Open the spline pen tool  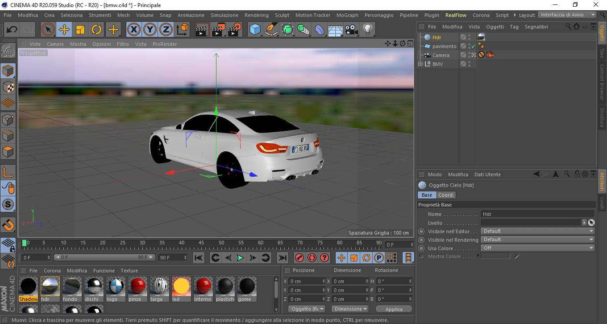271,30
